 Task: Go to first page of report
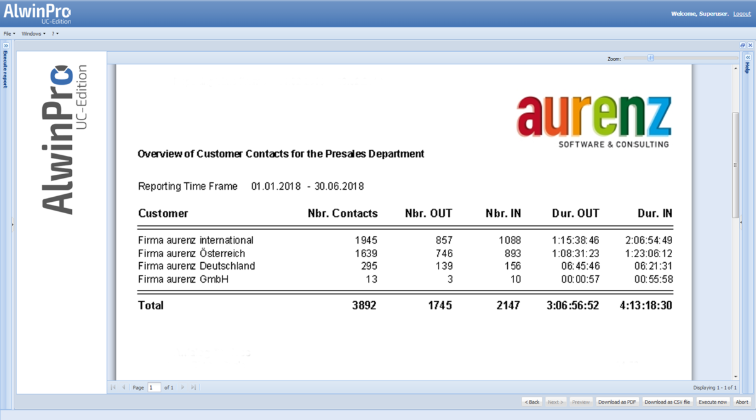tap(113, 387)
